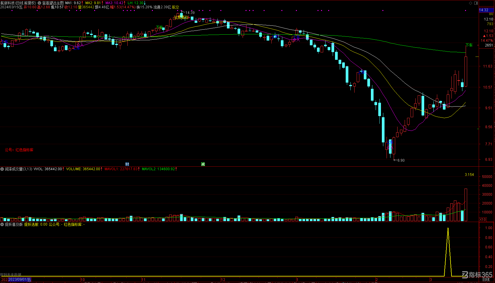
Task: Click the MAVOL1: 227617.83 value
Action: pyautogui.click(x=121, y=169)
